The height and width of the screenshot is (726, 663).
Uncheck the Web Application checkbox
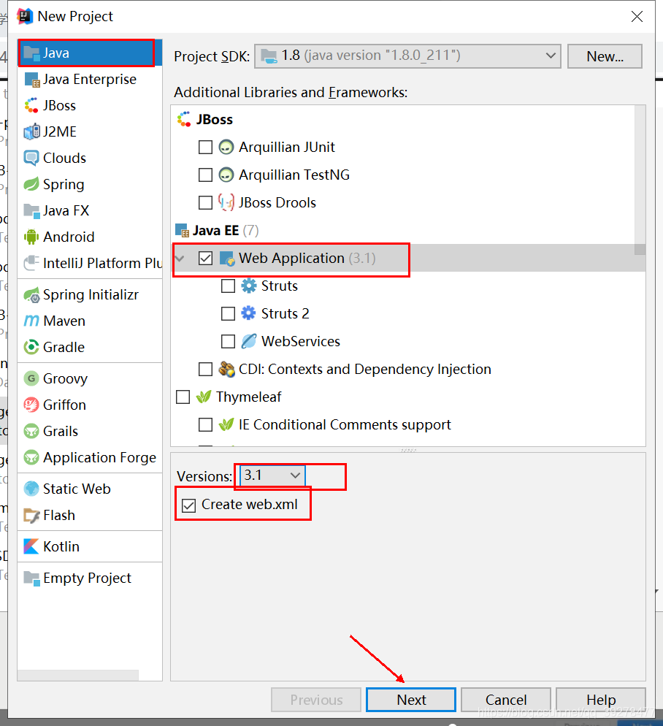205,259
